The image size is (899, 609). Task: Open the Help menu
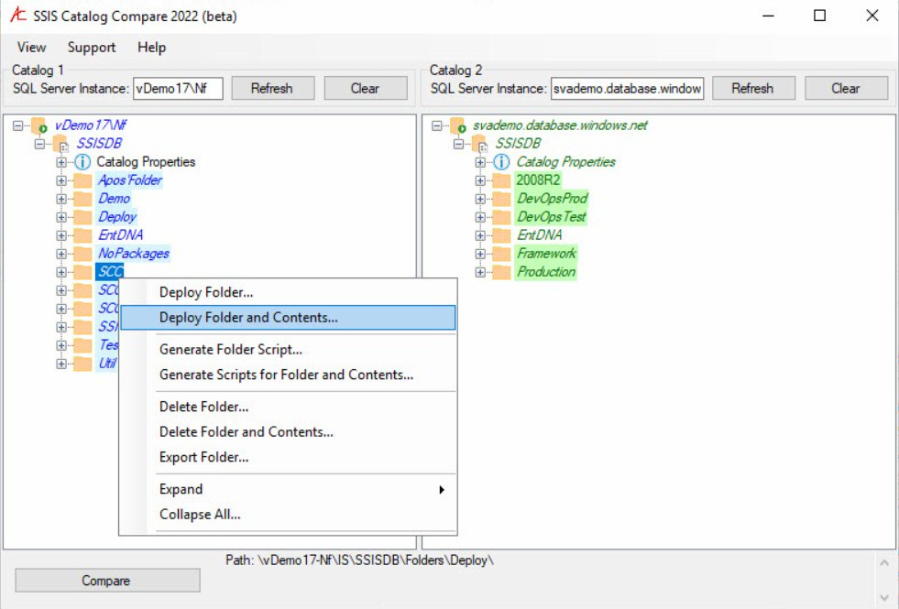[x=151, y=47]
